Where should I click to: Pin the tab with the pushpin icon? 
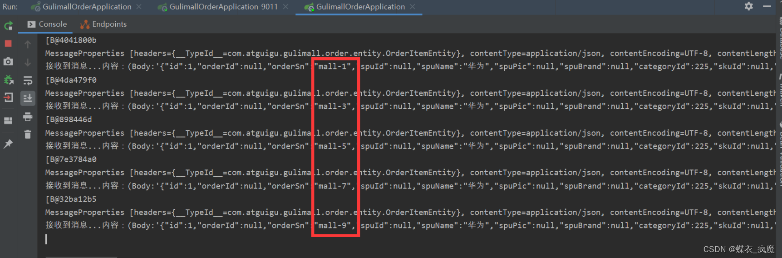click(8, 144)
